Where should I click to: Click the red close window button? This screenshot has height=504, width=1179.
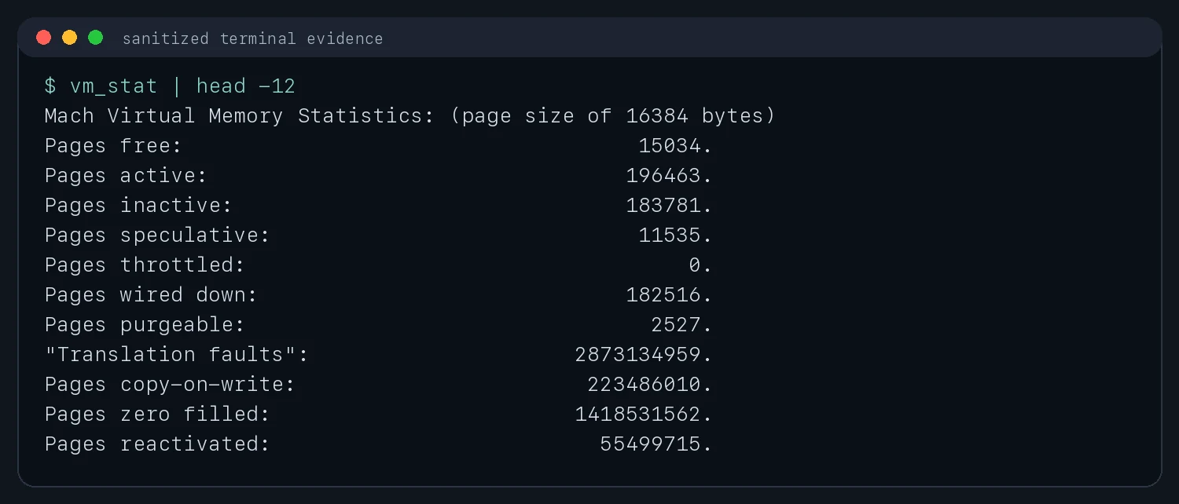(44, 38)
